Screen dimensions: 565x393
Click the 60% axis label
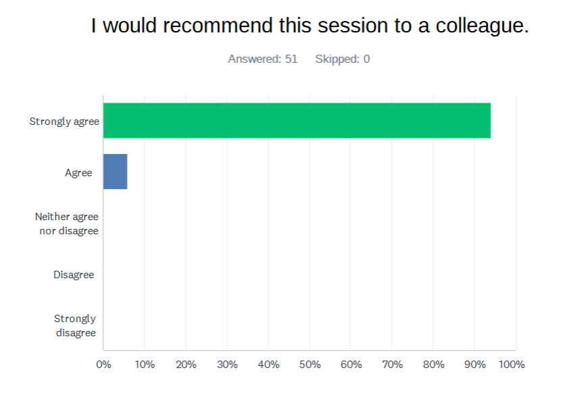pyautogui.click(x=351, y=365)
